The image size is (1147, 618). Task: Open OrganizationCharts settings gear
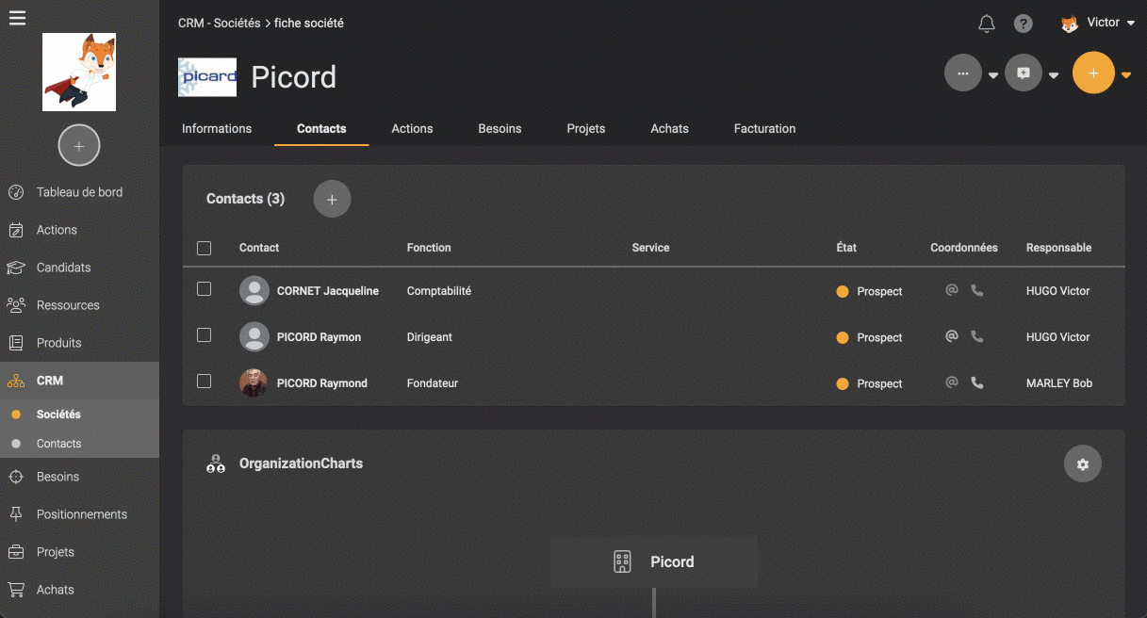pyautogui.click(x=1083, y=464)
